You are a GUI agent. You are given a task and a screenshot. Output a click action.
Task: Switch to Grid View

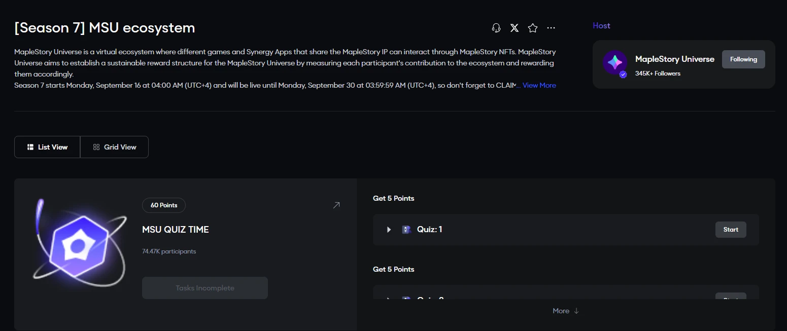point(115,147)
